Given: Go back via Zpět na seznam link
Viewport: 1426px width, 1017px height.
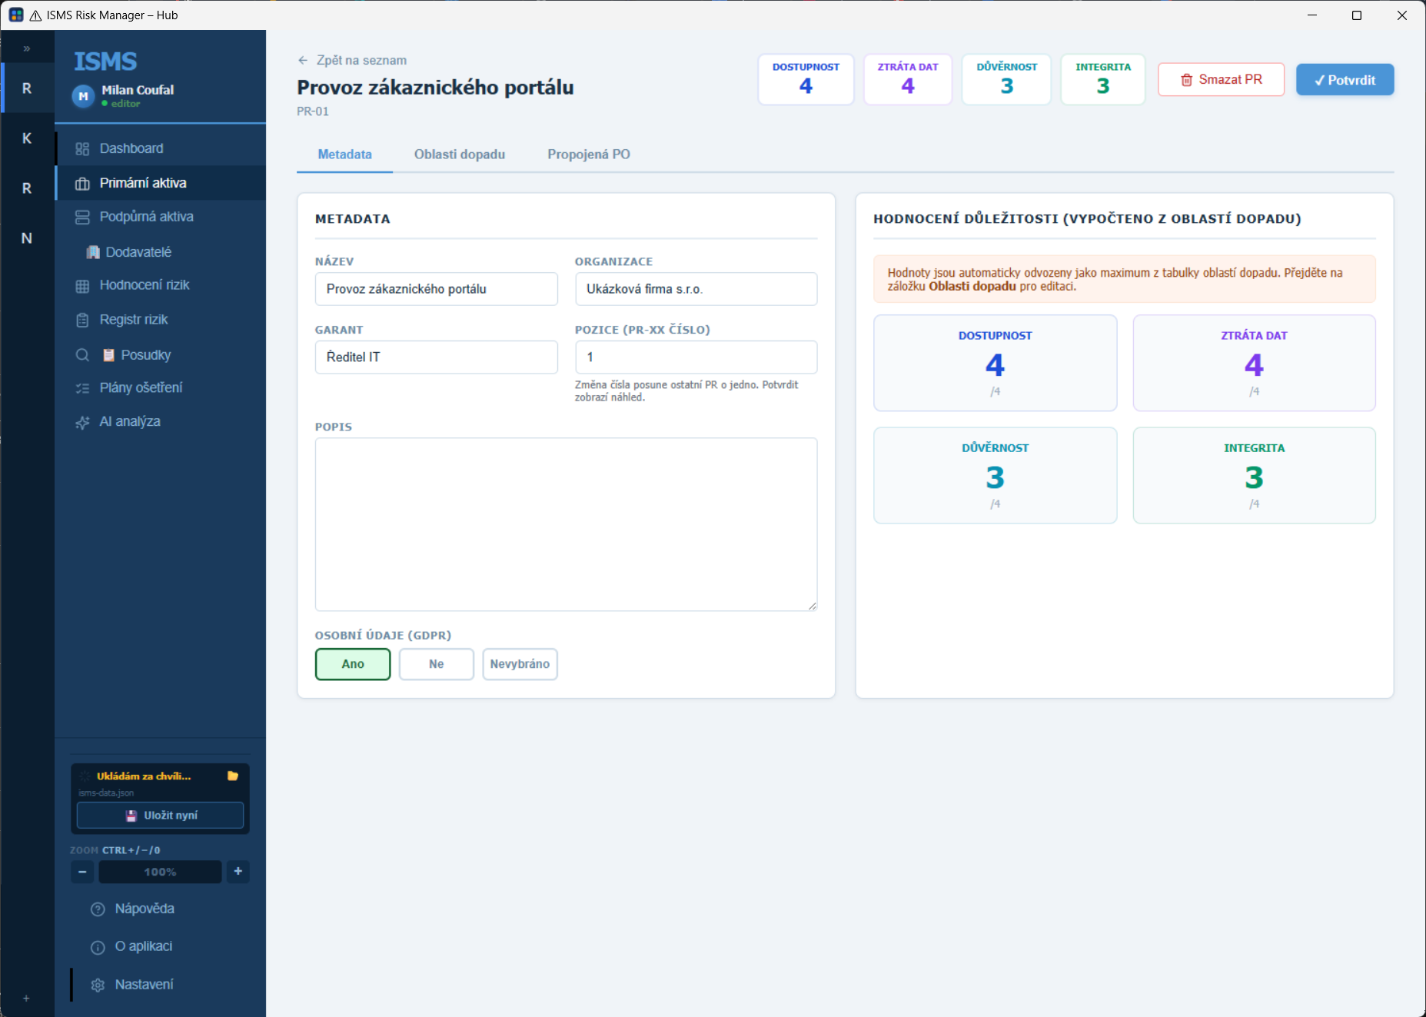Looking at the screenshot, I should pyautogui.click(x=352, y=60).
